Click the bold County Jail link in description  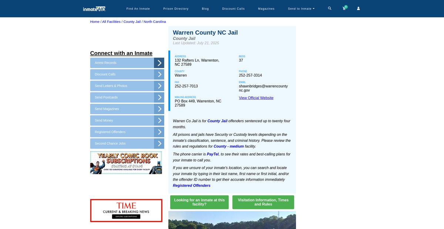[x=217, y=121]
